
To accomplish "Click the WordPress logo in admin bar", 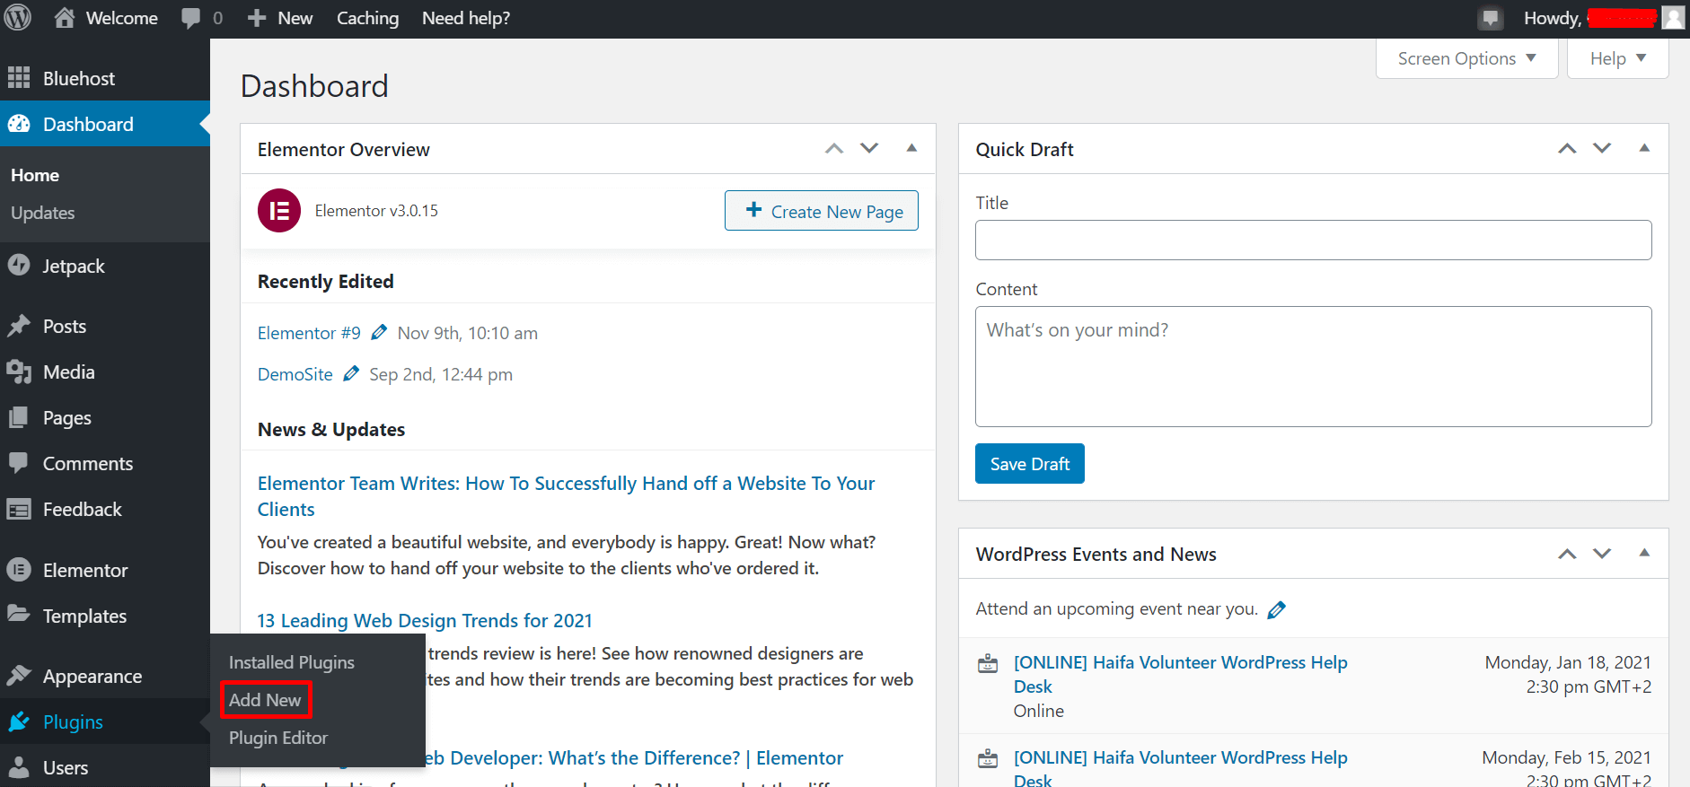I will [x=18, y=18].
